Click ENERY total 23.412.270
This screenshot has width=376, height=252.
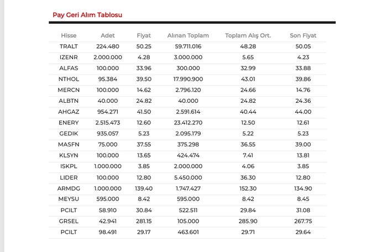(188, 123)
